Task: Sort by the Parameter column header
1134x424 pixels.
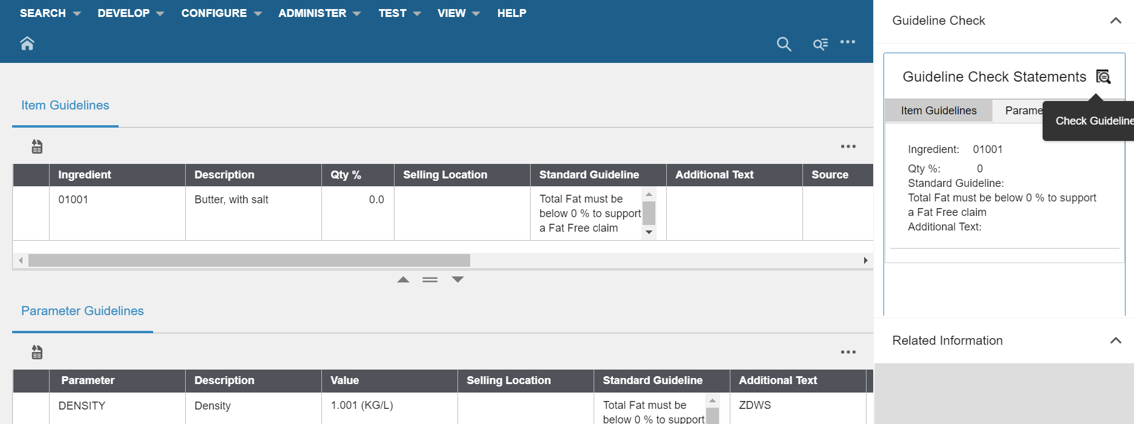Action: click(x=117, y=380)
